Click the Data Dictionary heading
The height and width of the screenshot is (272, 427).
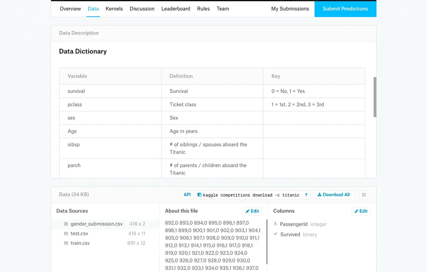[83, 51]
